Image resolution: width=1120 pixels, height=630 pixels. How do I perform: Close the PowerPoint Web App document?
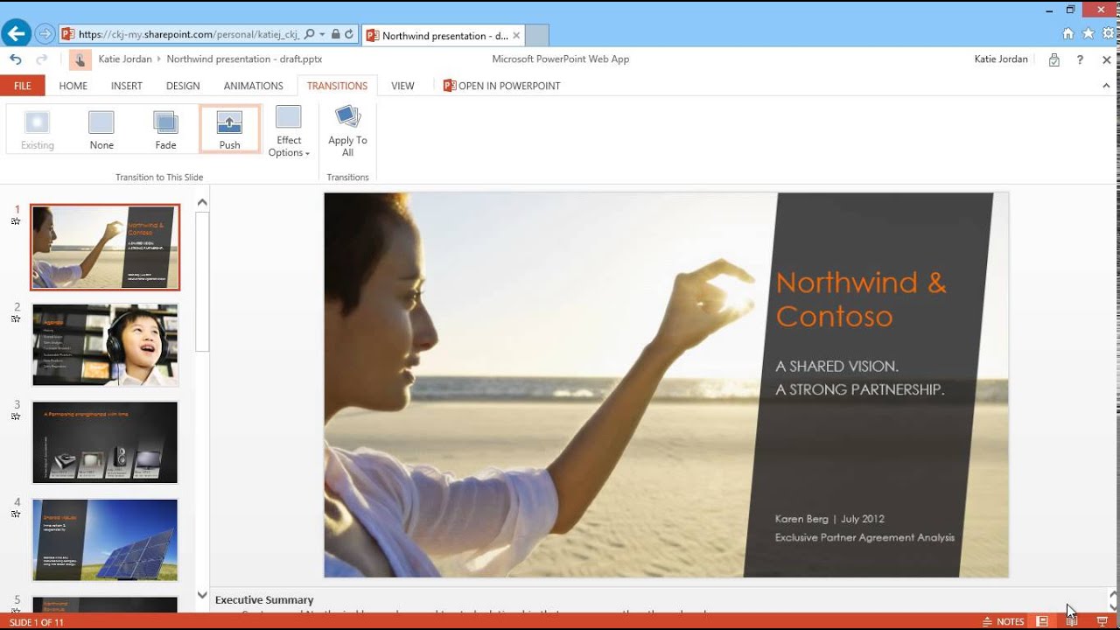(1107, 59)
